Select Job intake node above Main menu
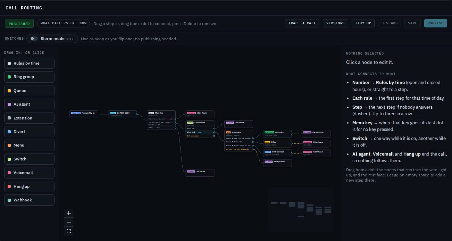 239,124
